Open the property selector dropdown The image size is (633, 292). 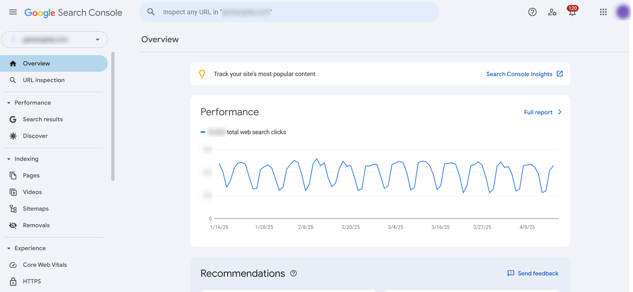click(55, 40)
